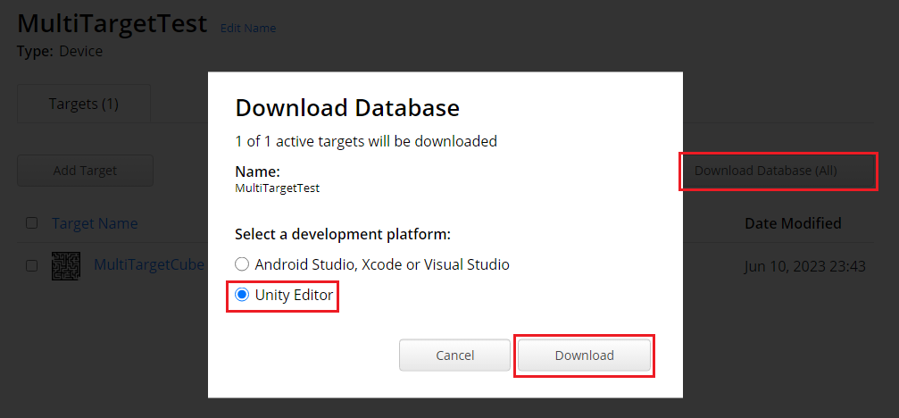Click the 'Select a development platform' label
899x418 pixels.
(x=343, y=235)
